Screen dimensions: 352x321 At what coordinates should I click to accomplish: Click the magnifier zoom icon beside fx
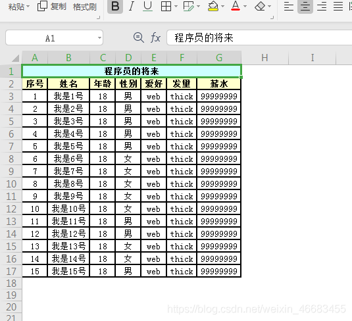[x=139, y=37]
